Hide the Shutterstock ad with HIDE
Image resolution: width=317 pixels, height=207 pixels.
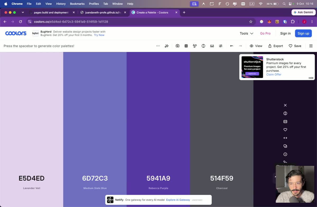pos(311,78)
